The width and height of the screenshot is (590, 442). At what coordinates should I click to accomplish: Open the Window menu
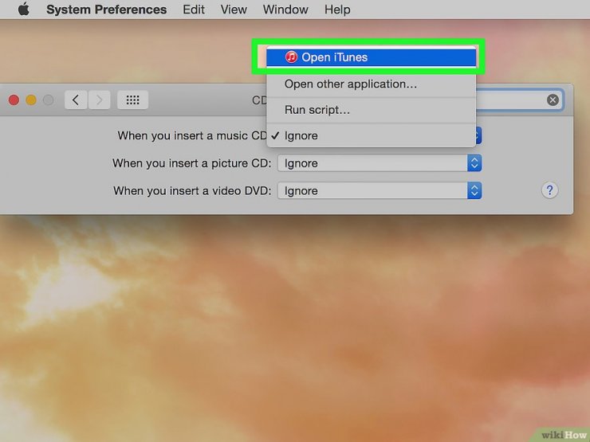[x=285, y=10]
